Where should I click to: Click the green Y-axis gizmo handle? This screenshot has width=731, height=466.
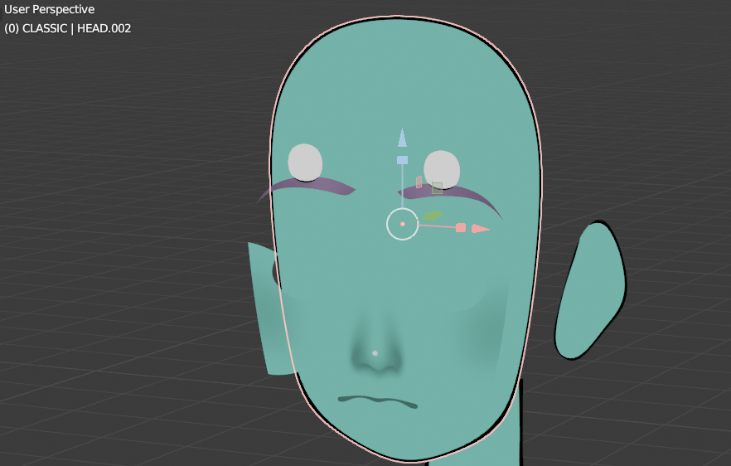[433, 216]
